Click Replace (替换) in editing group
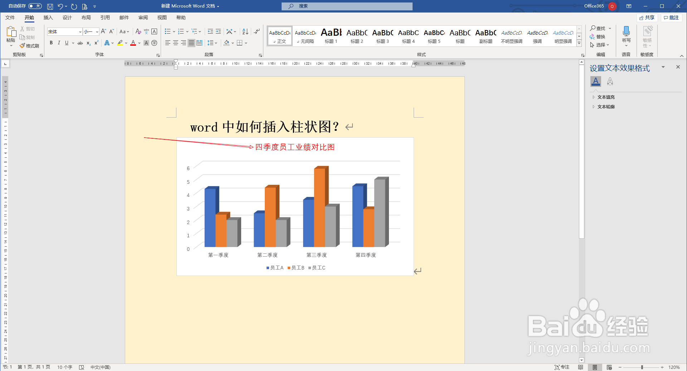 coord(598,36)
